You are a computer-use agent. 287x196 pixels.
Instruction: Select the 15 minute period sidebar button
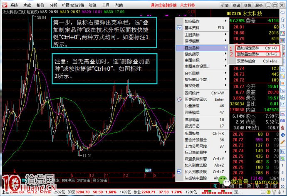282,179
